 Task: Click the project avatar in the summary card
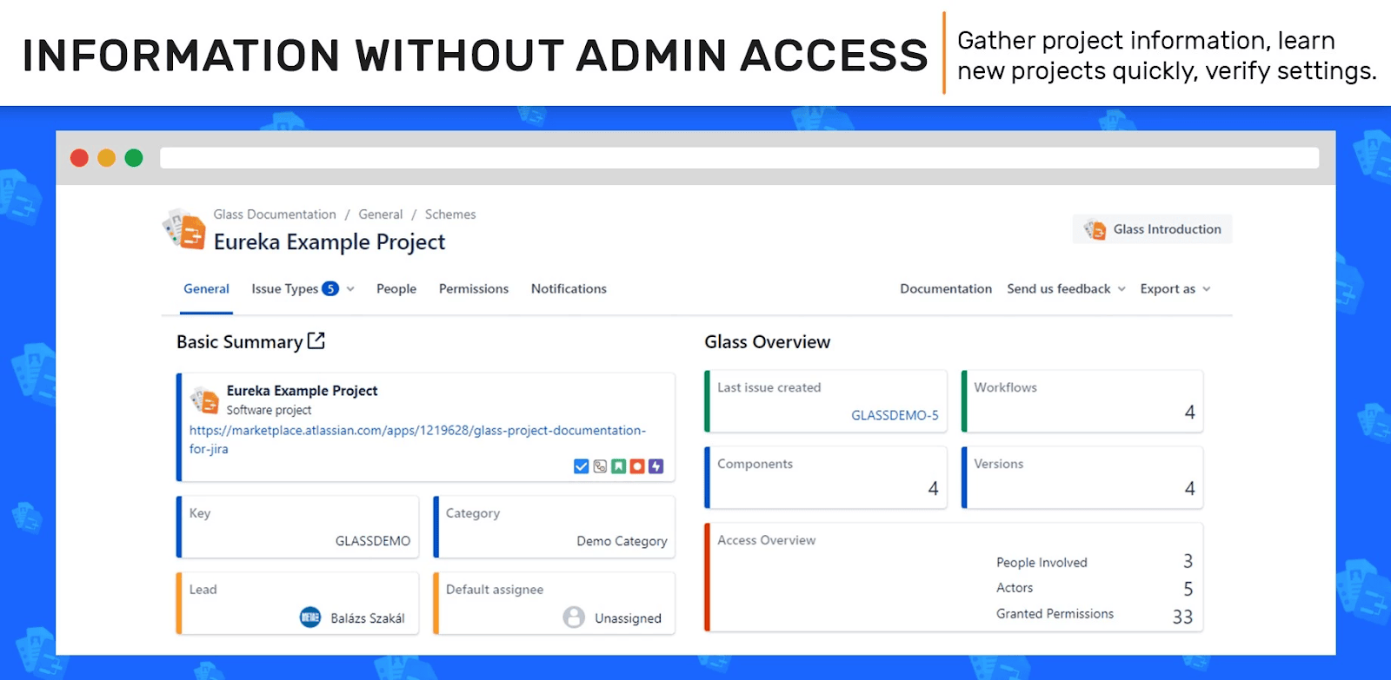point(205,399)
